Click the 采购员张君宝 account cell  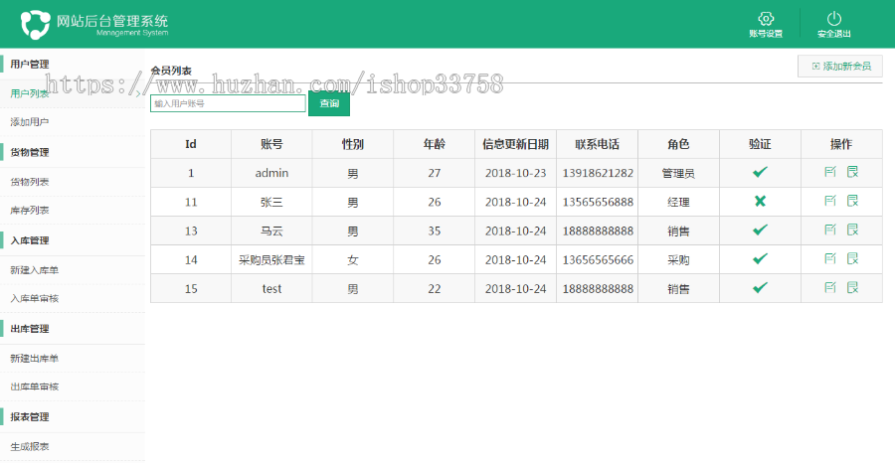[x=271, y=260]
